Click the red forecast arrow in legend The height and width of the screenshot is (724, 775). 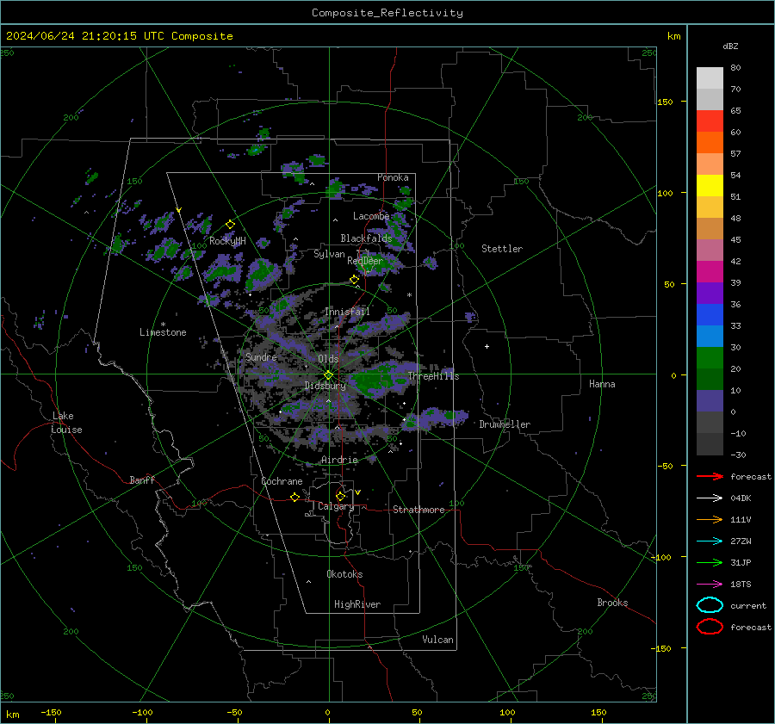pyautogui.click(x=710, y=476)
